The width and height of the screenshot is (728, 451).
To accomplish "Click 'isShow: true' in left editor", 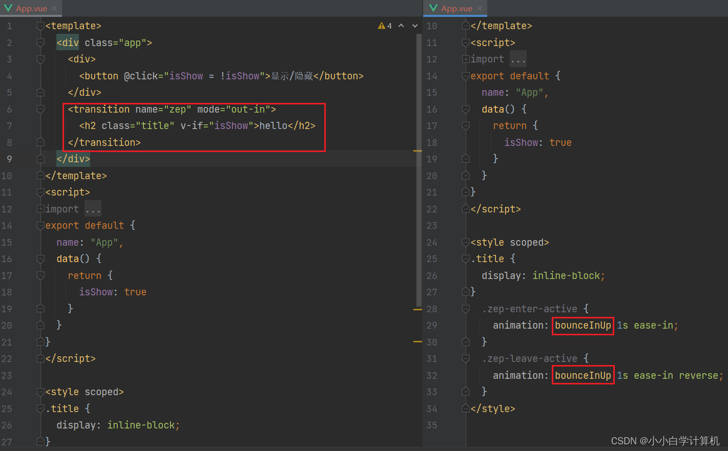I will pos(113,292).
